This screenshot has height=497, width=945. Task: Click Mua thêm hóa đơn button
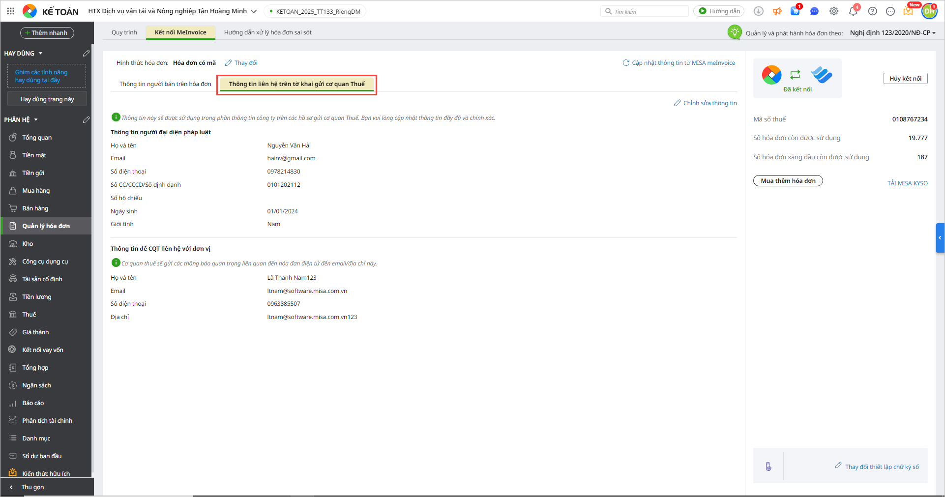(x=788, y=181)
